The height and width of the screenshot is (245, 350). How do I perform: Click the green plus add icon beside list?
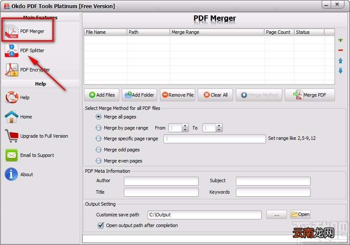pyautogui.click(x=341, y=40)
